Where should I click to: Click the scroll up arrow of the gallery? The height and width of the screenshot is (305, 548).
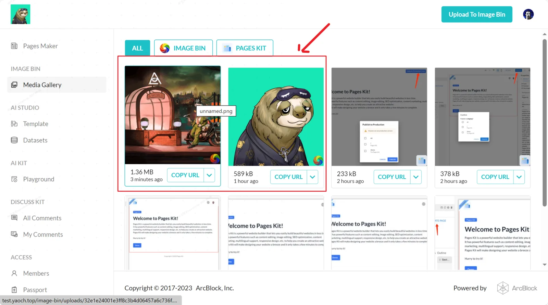coord(545,34)
